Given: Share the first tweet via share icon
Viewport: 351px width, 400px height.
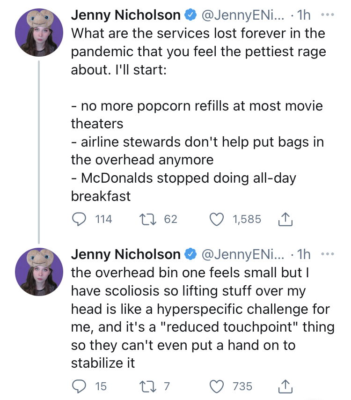Looking at the screenshot, I should click(285, 219).
